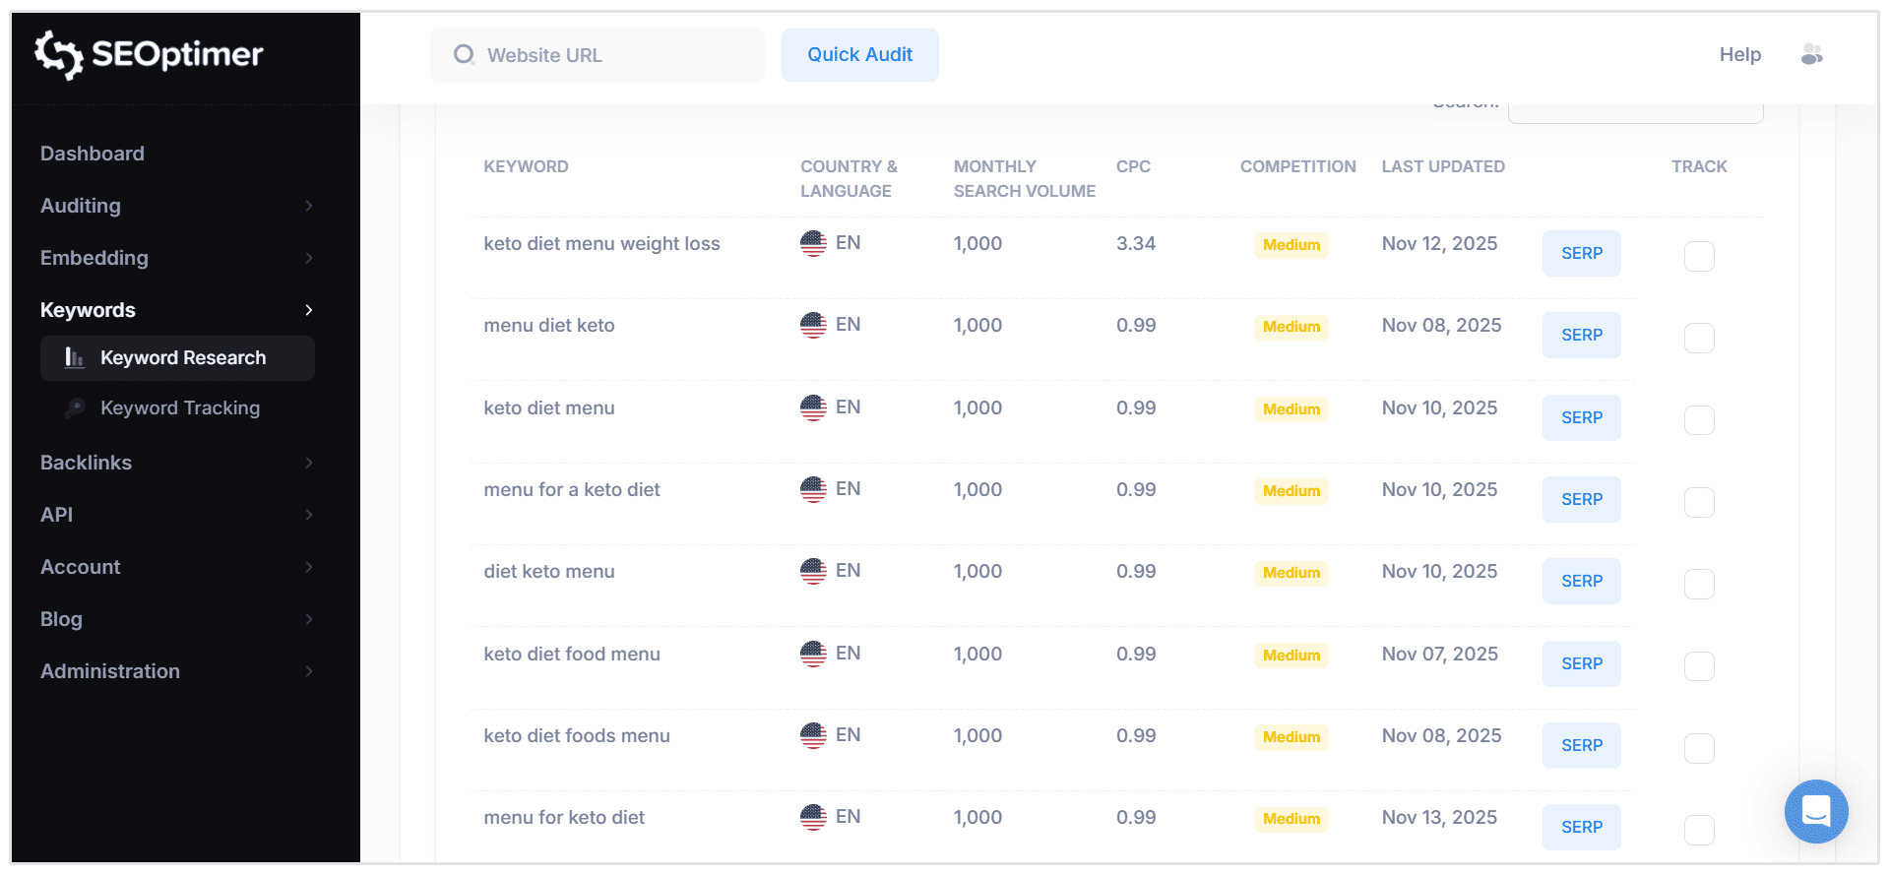Check the Track box for 'menu diet keto'
The height and width of the screenshot is (876, 1890).
click(1699, 338)
